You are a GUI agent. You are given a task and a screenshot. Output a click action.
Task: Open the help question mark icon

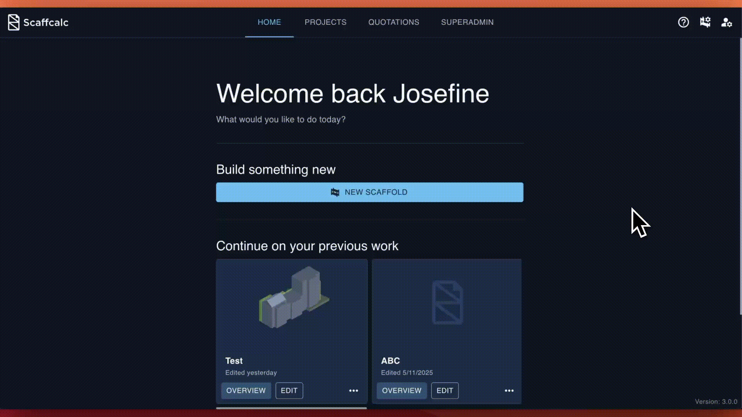(683, 22)
